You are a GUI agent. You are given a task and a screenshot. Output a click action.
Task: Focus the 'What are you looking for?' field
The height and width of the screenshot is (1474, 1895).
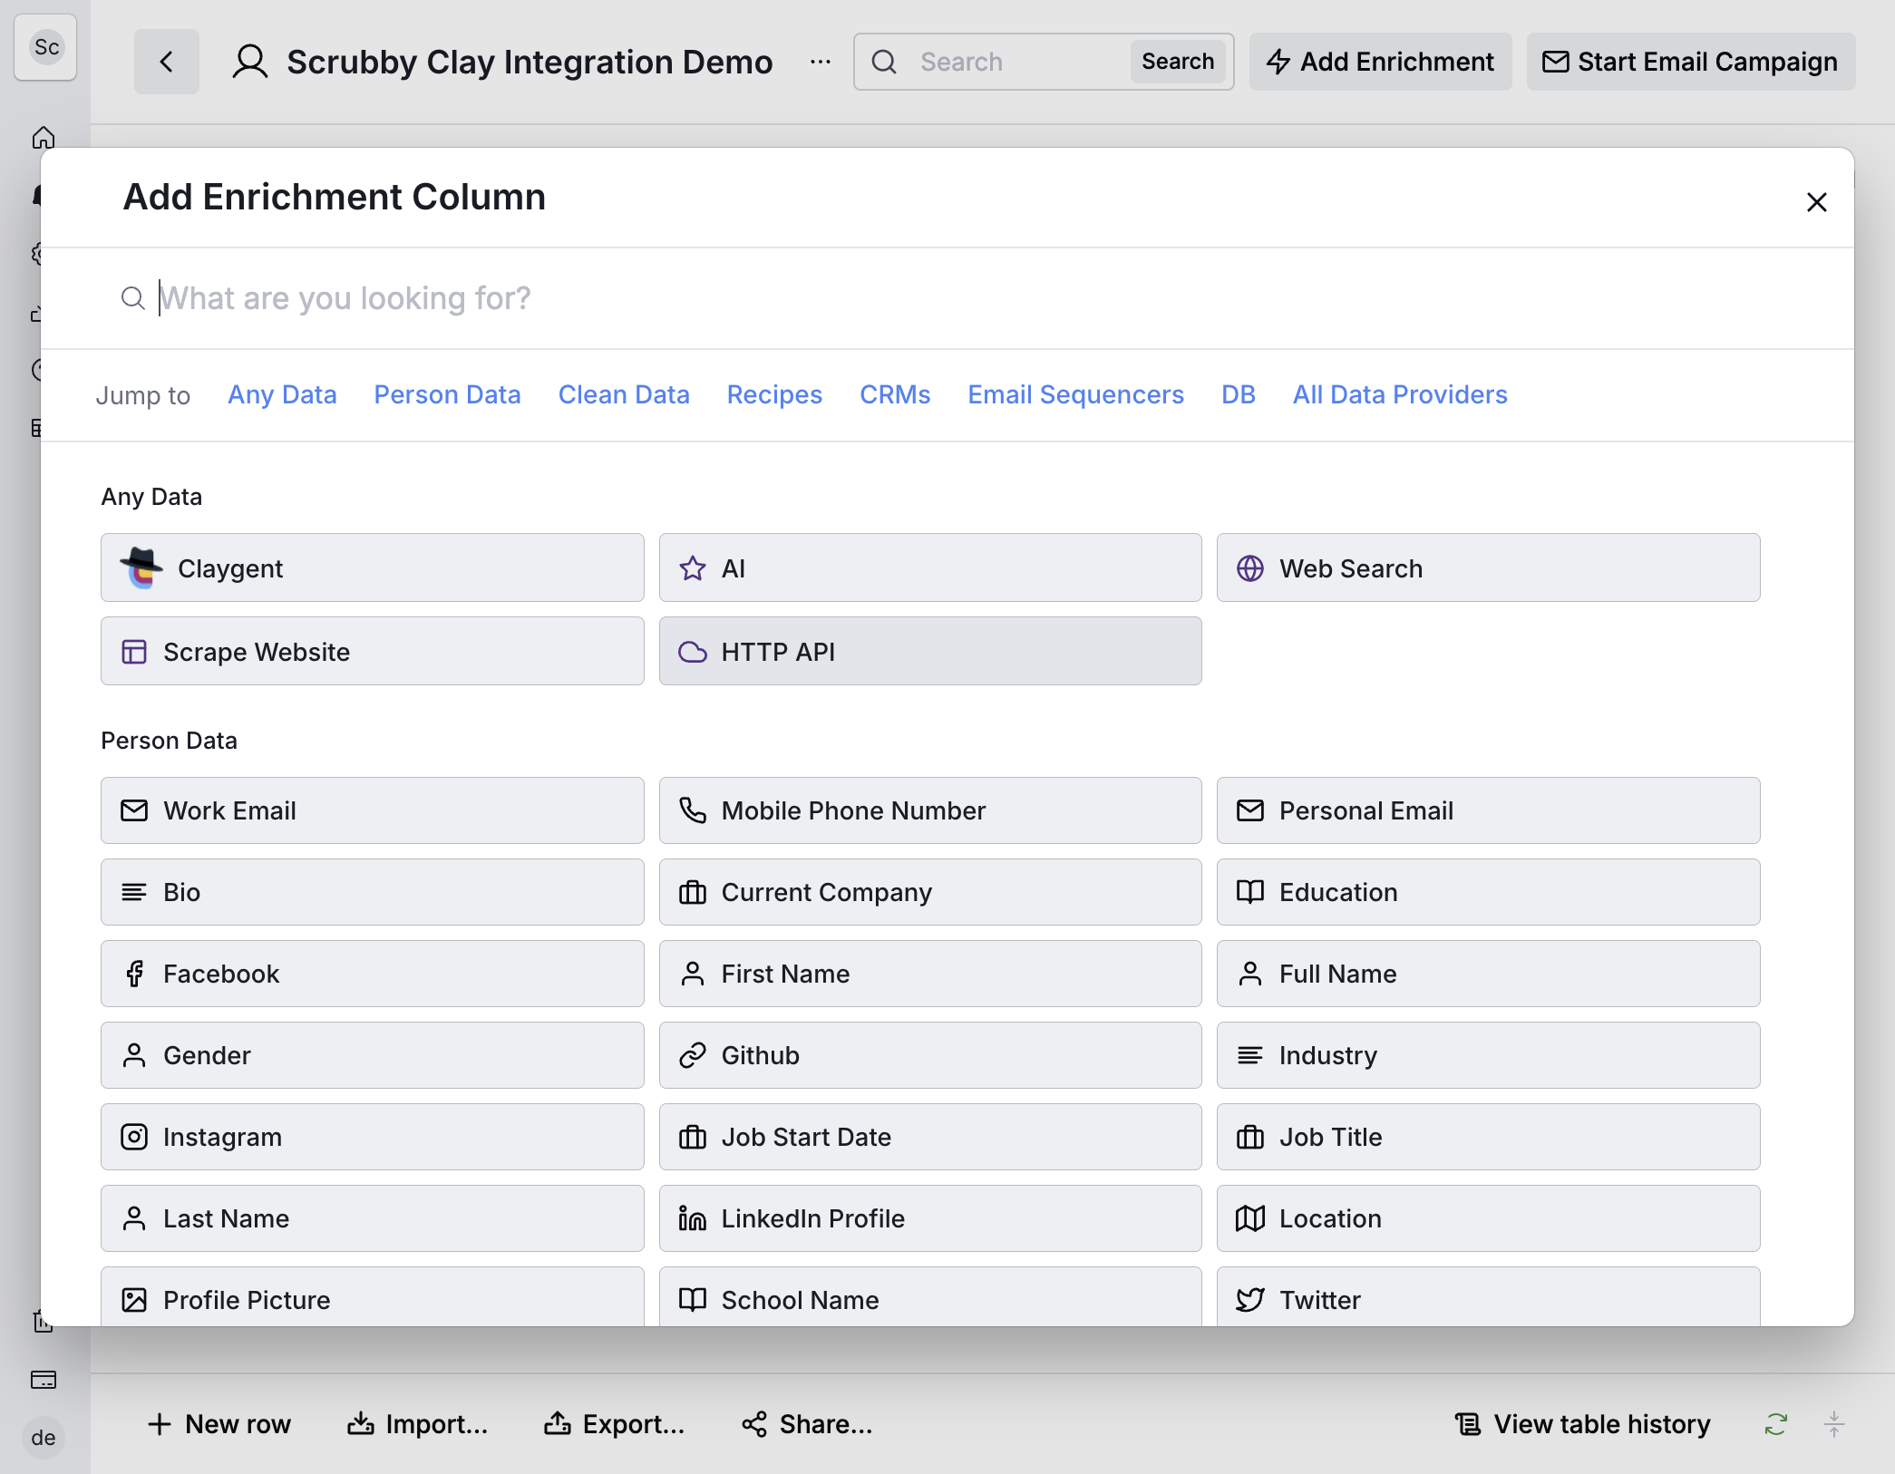click(x=947, y=298)
